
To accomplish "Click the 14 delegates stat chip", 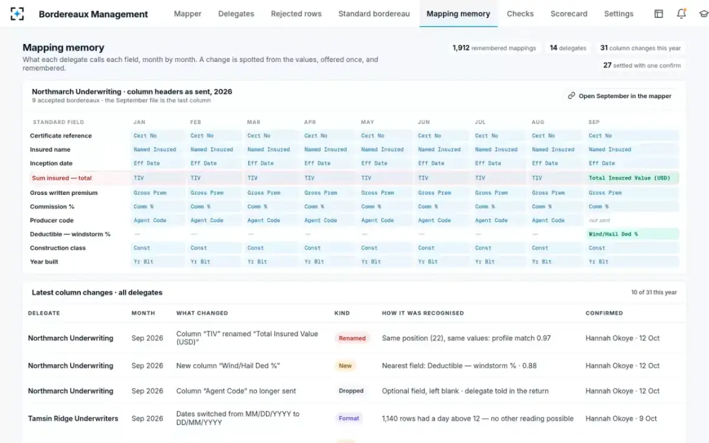I will click(x=568, y=48).
